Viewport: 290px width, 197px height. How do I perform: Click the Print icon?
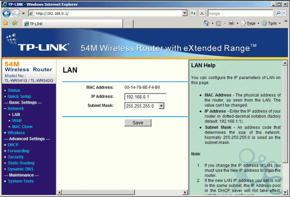pyautogui.click(x=231, y=23)
